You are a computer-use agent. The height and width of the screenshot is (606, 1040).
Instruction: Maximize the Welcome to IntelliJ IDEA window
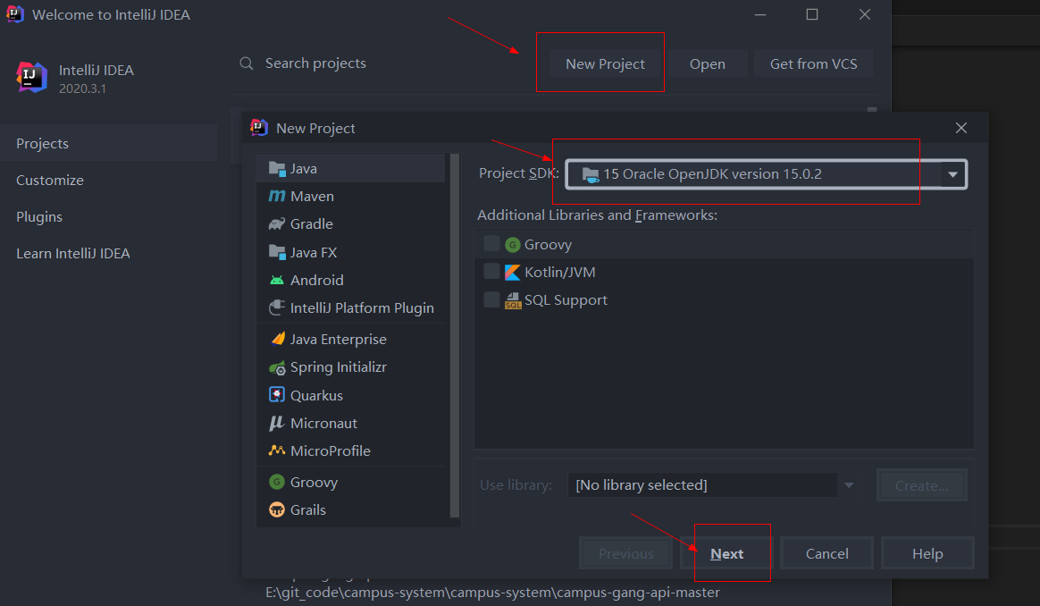[812, 14]
